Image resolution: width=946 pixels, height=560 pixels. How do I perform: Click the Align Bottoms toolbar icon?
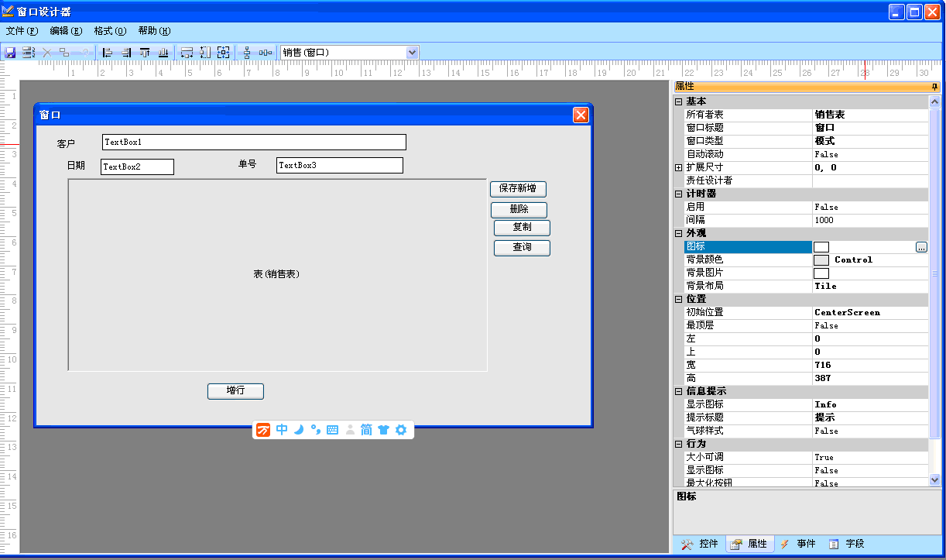(x=163, y=53)
